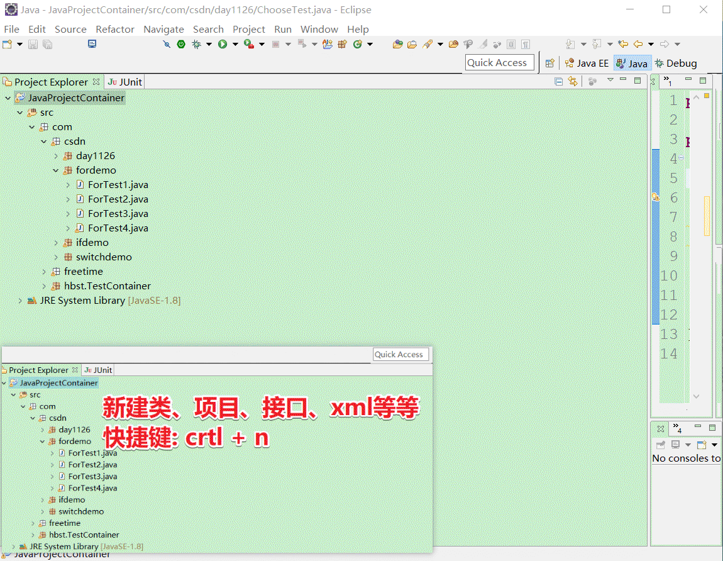Open the External Tools dropdown arrow
723x561 pixels.
pyautogui.click(x=262, y=44)
